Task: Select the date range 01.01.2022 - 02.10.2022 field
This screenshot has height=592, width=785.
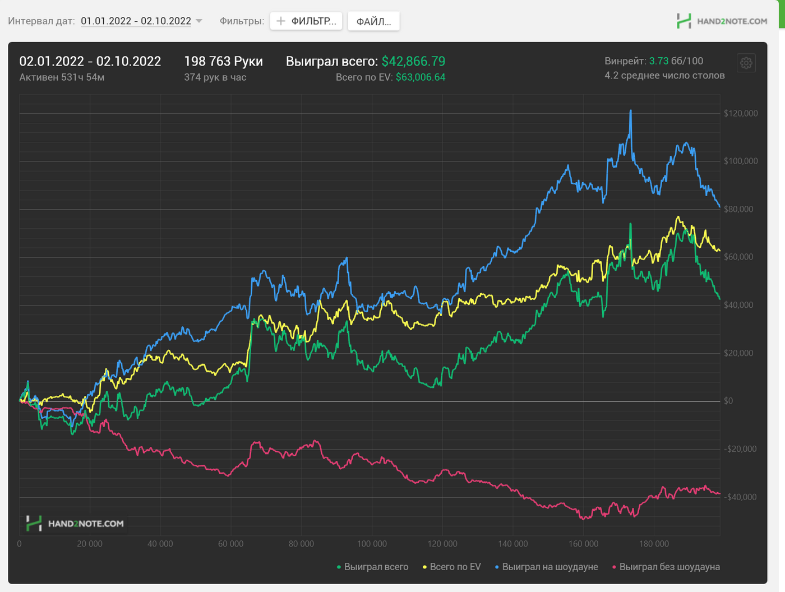Action: [x=136, y=21]
